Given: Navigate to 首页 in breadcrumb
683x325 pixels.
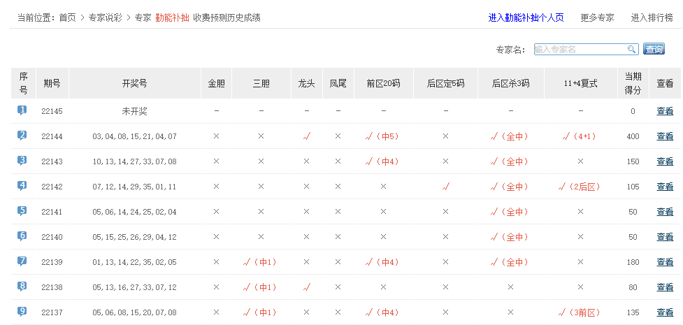Looking at the screenshot, I should click(x=68, y=17).
